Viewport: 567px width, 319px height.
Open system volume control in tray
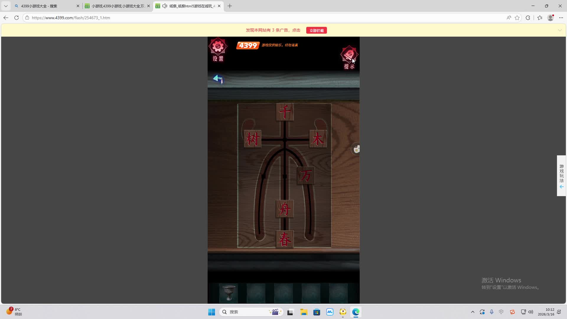[x=531, y=312]
